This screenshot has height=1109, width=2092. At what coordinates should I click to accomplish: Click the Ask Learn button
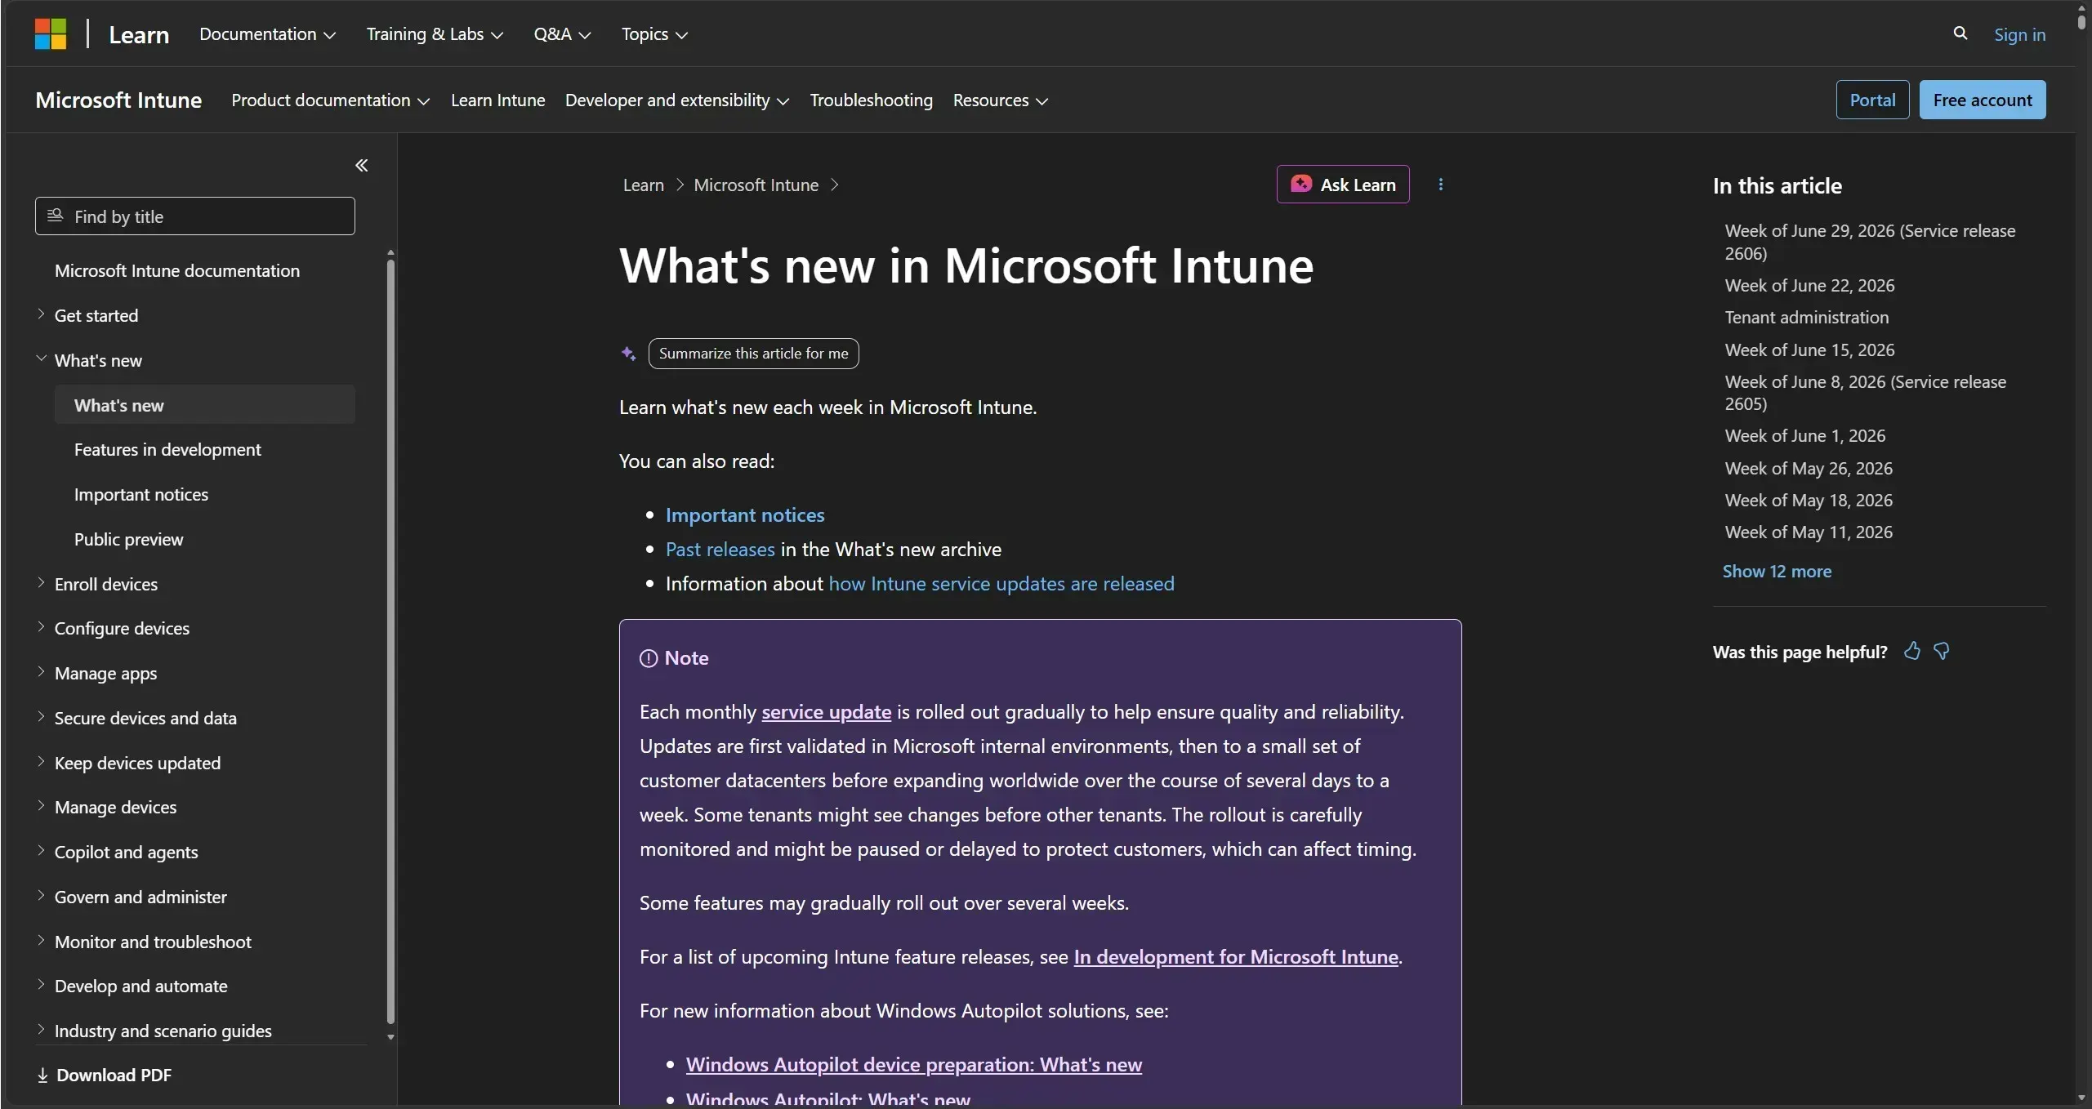(x=1343, y=185)
